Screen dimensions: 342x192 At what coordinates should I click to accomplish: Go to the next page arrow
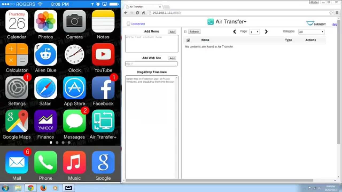click(266, 31)
